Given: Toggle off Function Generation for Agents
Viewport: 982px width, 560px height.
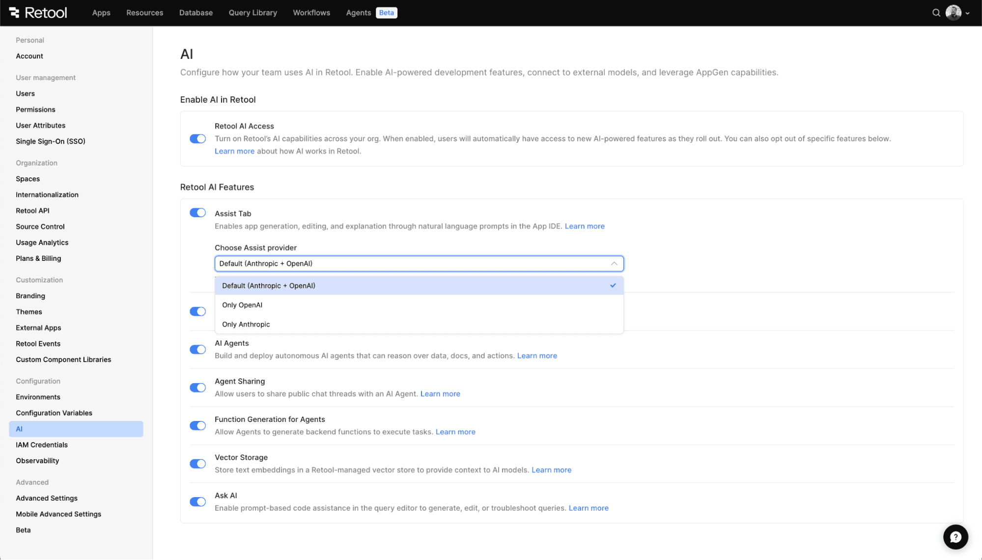Looking at the screenshot, I should (197, 425).
